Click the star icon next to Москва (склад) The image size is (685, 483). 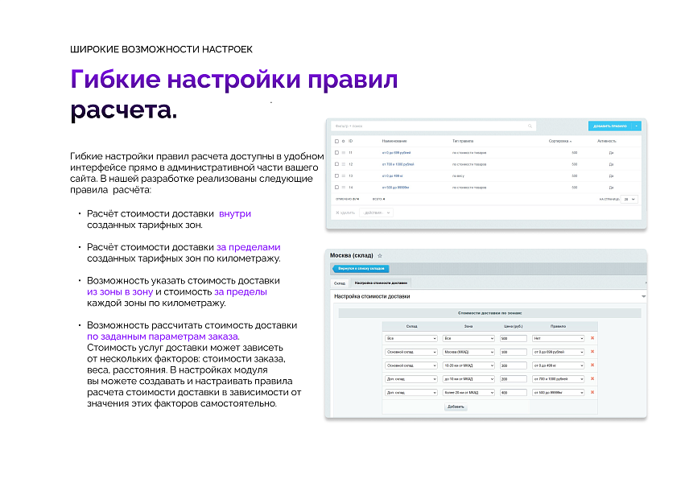point(379,255)
